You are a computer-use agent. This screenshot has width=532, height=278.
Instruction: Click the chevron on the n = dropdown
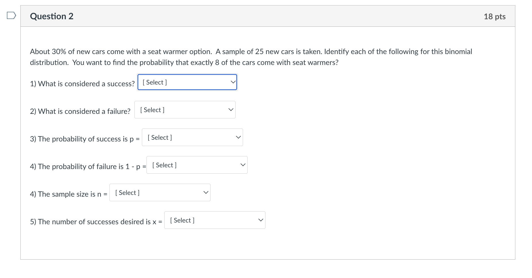pos(206,193)
